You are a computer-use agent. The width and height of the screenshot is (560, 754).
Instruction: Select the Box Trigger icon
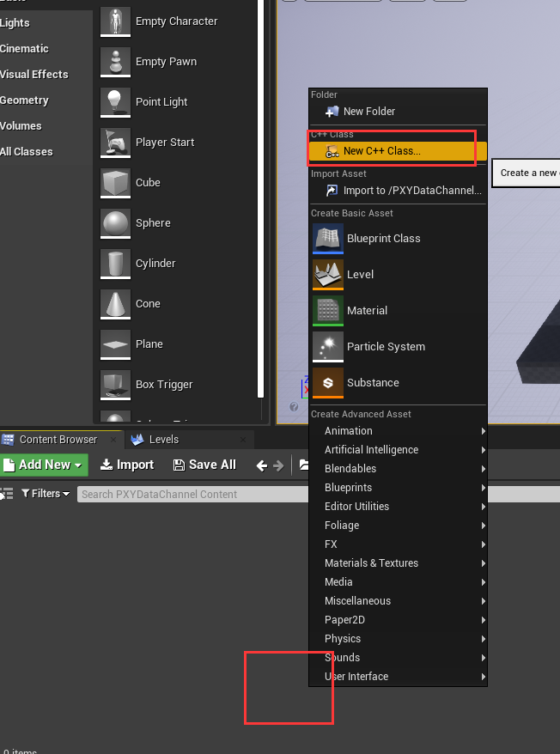[x=115, y=386]
